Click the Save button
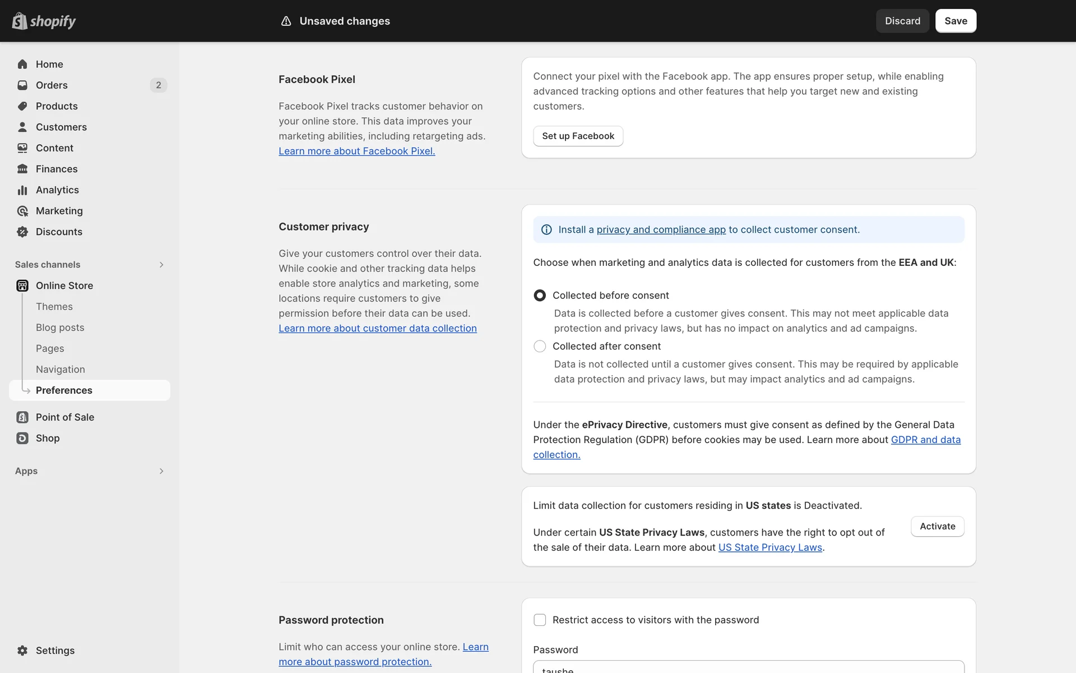Image resolution: width=1076 pixels, height=673 pixels. tap(956, 21)
